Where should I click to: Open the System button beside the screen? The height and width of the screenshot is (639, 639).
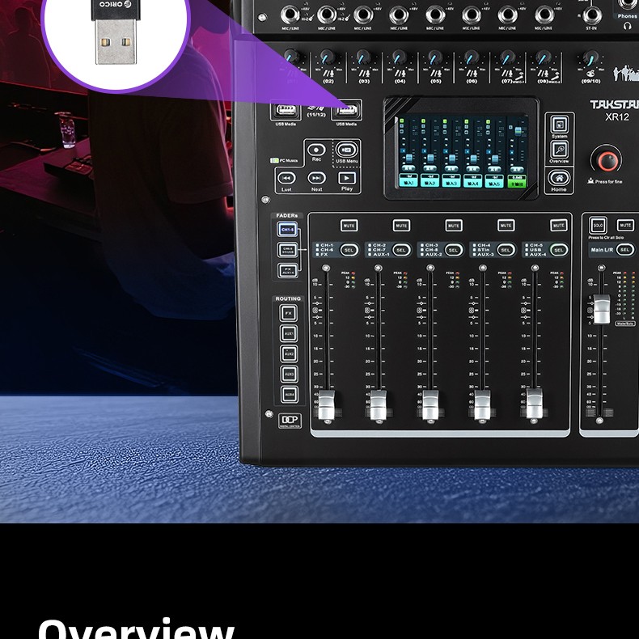pos(559,125)
